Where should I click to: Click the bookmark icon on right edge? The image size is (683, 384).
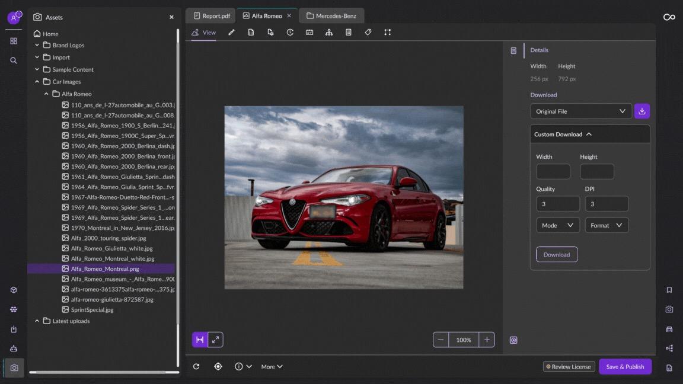click(x=669, y=290)
